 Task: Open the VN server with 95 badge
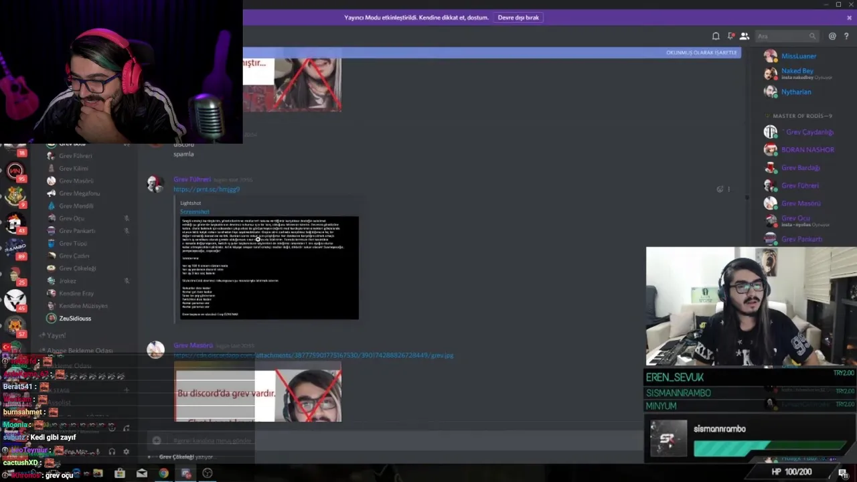click(x=15, y=170)
